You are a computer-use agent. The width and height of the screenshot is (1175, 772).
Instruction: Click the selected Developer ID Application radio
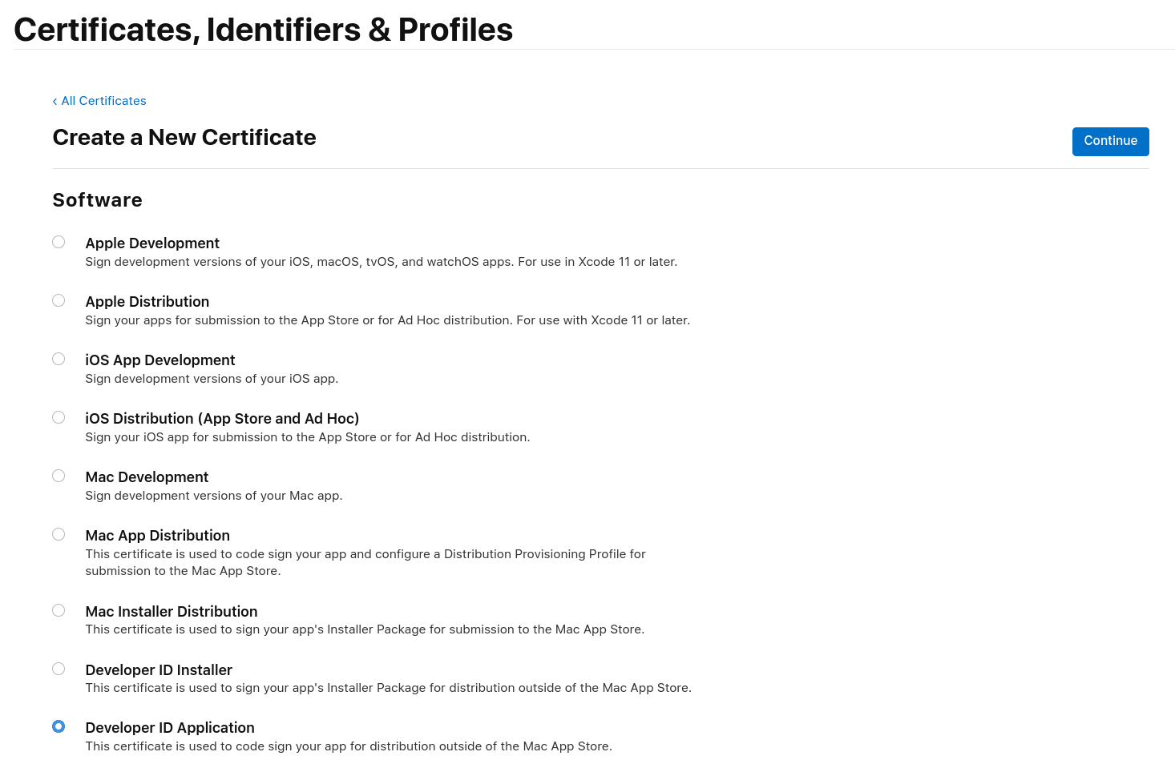[x=59, y=726]
